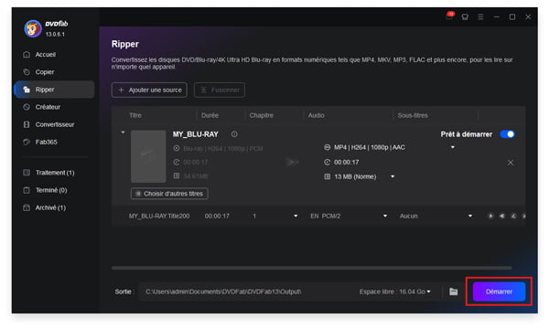The width and height of the screenshot is (549, 329).
Task: Open the Créateur module
Action: (x=48, y=107)
